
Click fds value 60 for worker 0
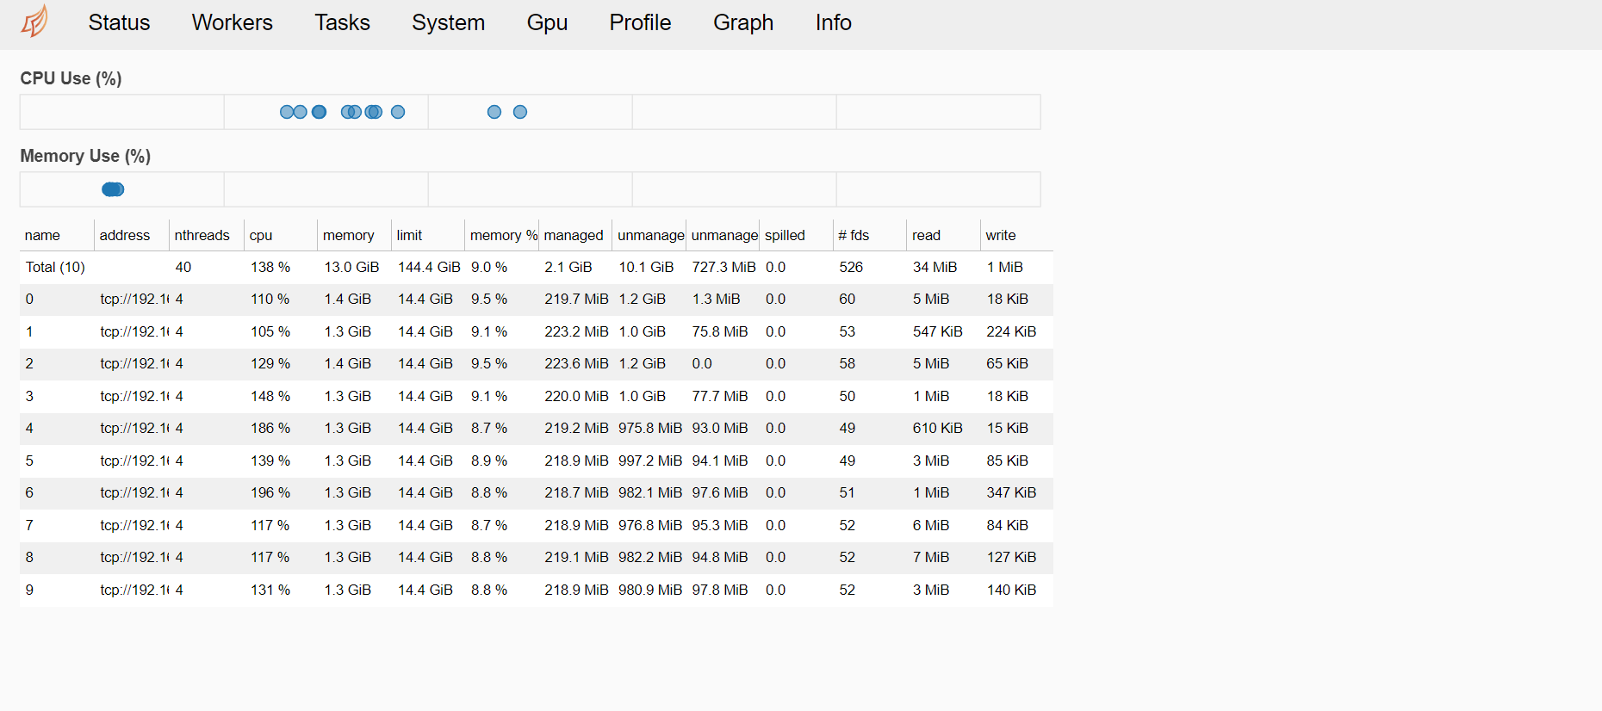pyautogui.click(x=847, y=299)
